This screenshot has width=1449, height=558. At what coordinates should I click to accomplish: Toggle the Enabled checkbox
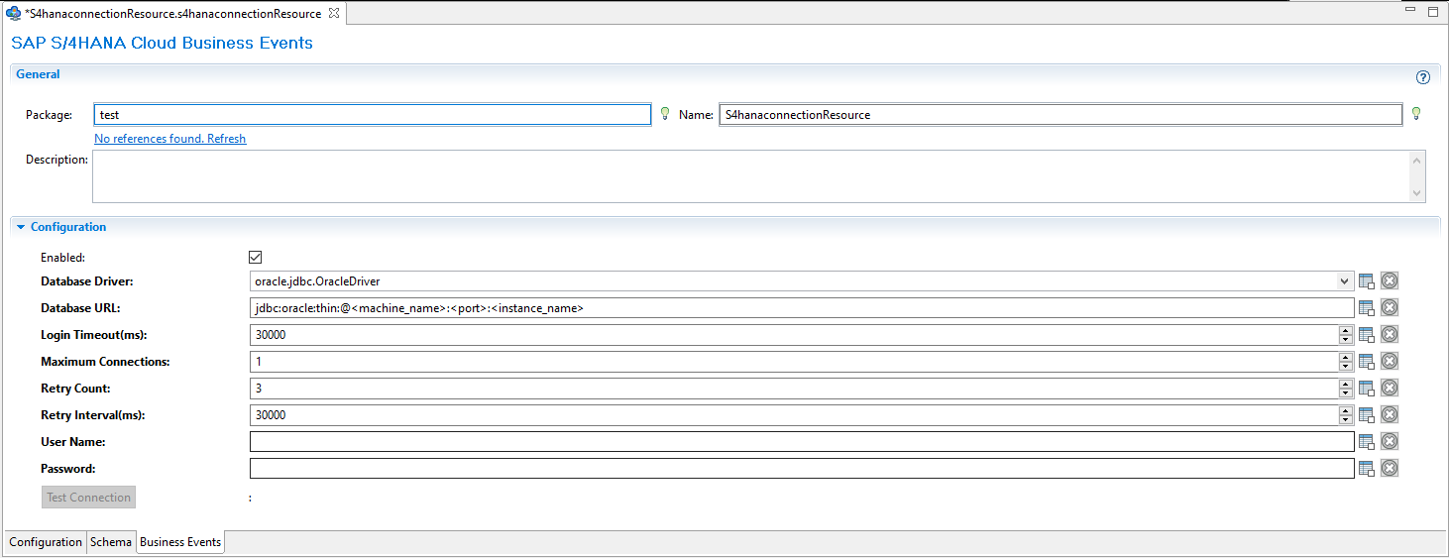(255, 257)
